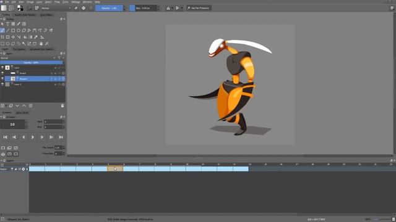Image resolution: width=396 pixels, height=222 pixels.
Task: Hide the second layer with eye icon
Action: tap(2, 73)
